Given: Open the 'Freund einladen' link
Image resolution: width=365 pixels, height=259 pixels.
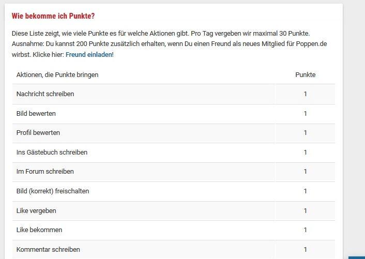Looking at the screenshot, I should pos(88,54).
